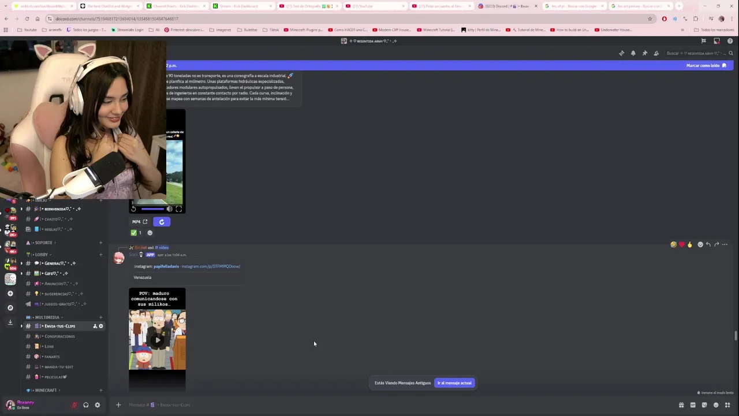Toggle microphone mute in user panel

pyautogui.click(x=74, y=405)
